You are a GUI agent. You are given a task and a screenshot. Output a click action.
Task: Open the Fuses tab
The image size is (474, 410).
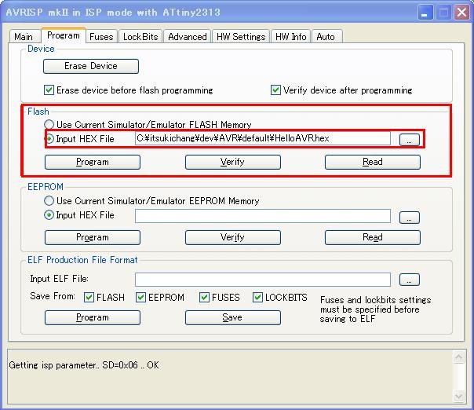101,37
